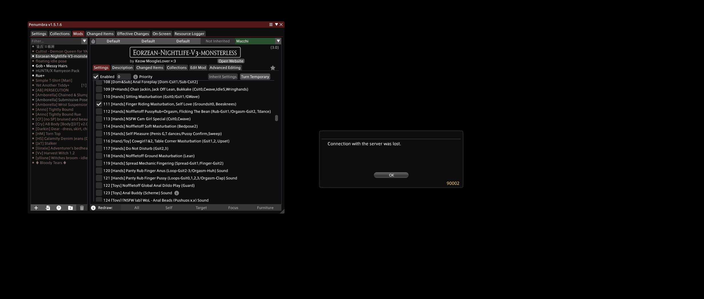Open the top-level Settings tab

click(x=39, y=34)
